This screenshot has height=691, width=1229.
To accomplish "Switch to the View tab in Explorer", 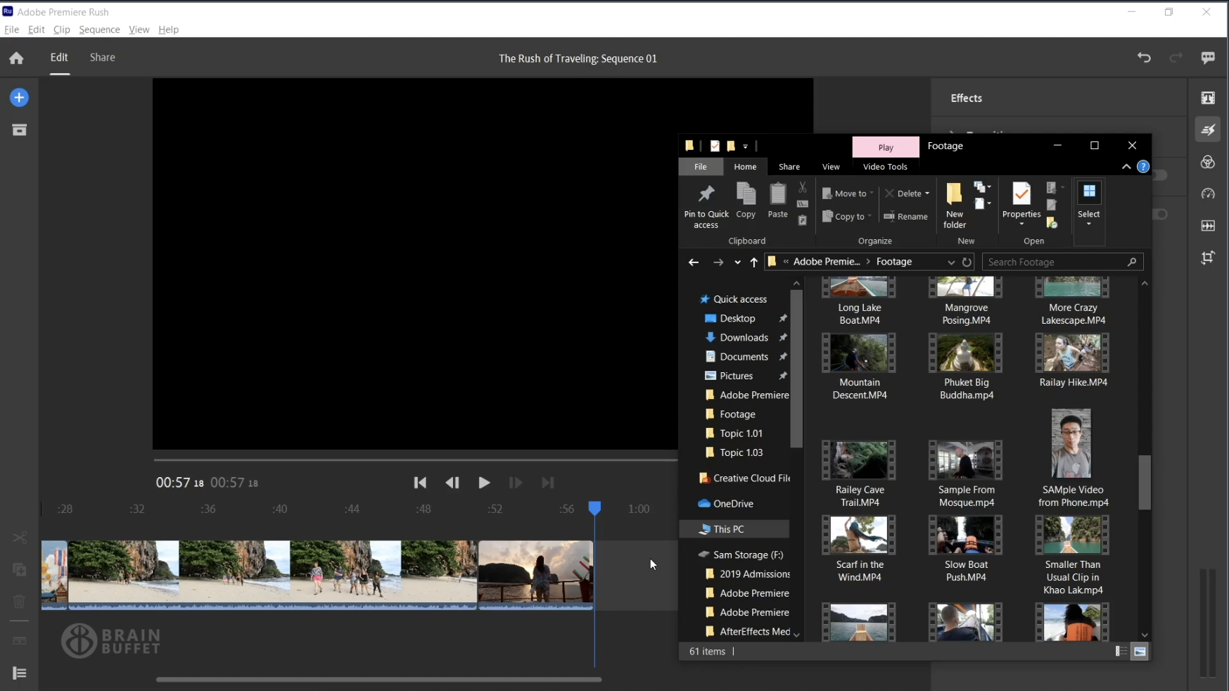I will tap(831, 167).
